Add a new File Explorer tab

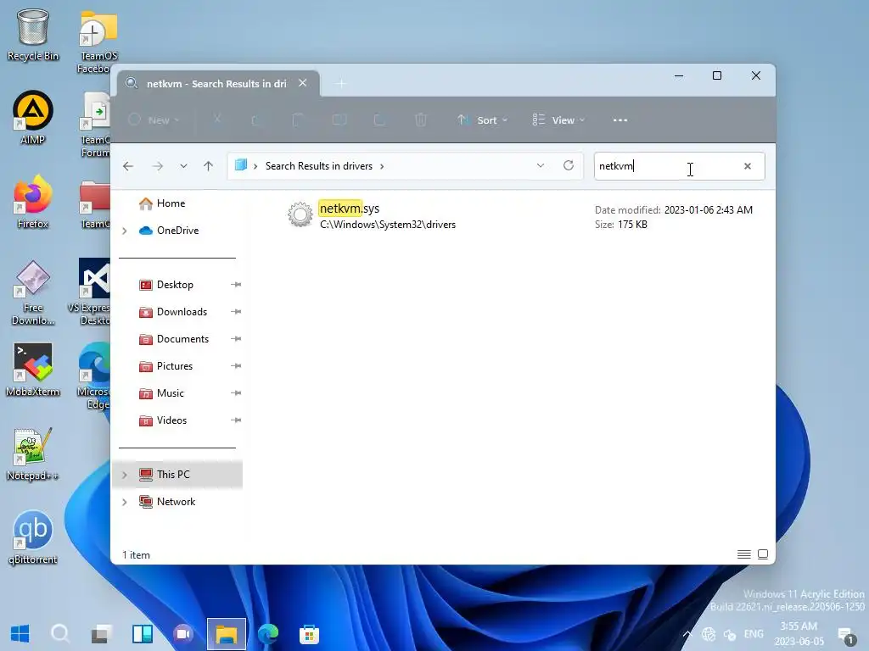(x=341, y=84)
